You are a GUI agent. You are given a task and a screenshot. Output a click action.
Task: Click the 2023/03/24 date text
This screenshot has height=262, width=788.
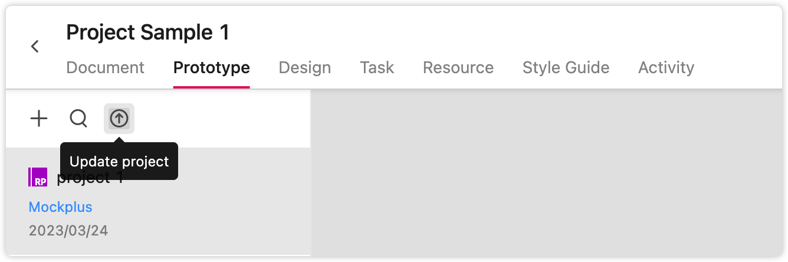click(68, 230)
